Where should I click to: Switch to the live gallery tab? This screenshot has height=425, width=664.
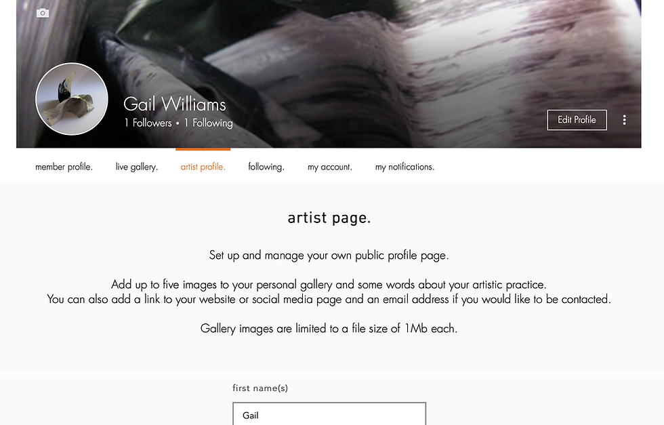click(x=136, y=167)
